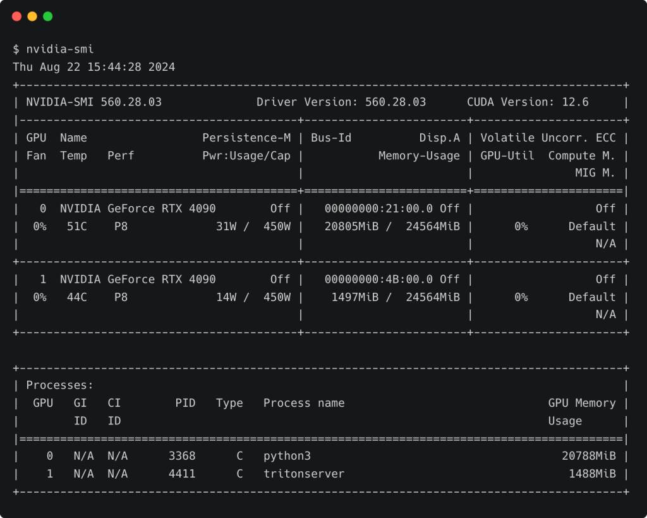Click the 'GPU Memory' column header
The image size is (647, 518).
(x=582, y=403)
